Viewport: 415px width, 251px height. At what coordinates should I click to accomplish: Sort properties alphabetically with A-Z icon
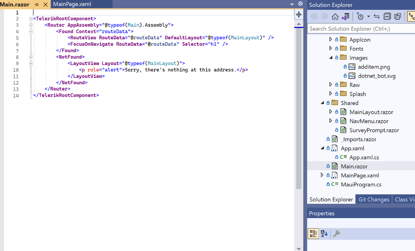point(324,234)
